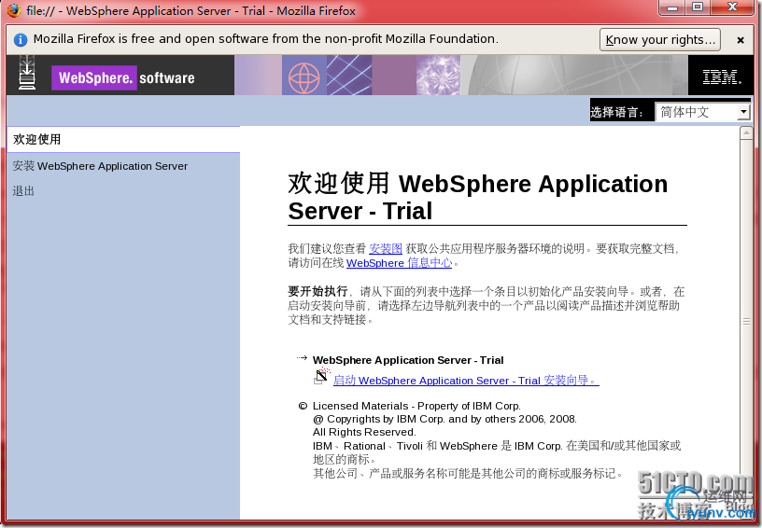Open the WebSphere 信息中心 link
The height and width of the screenshot is (528, 762).
[x=399, y=263]
